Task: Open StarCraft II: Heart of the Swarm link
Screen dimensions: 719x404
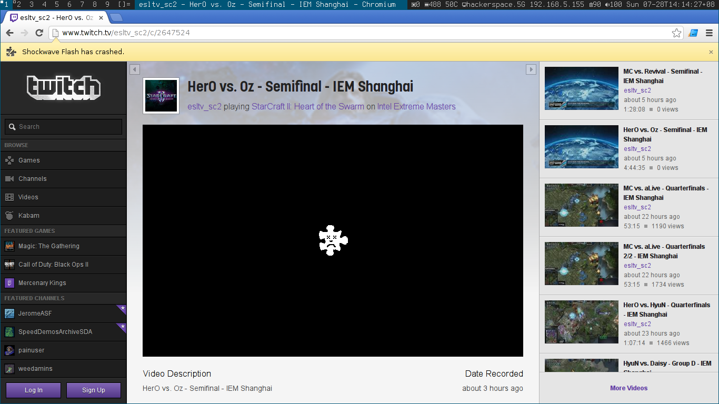Action: [x=307, y=106]
